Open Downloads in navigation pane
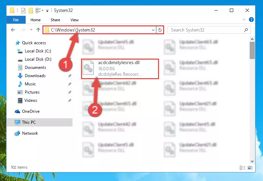 coord(35,76)
